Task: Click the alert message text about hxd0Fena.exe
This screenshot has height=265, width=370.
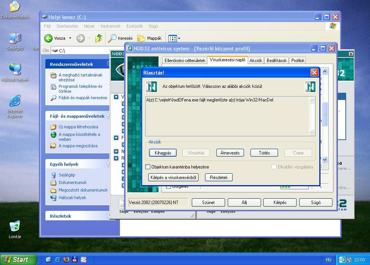Action: coord(210,100)
